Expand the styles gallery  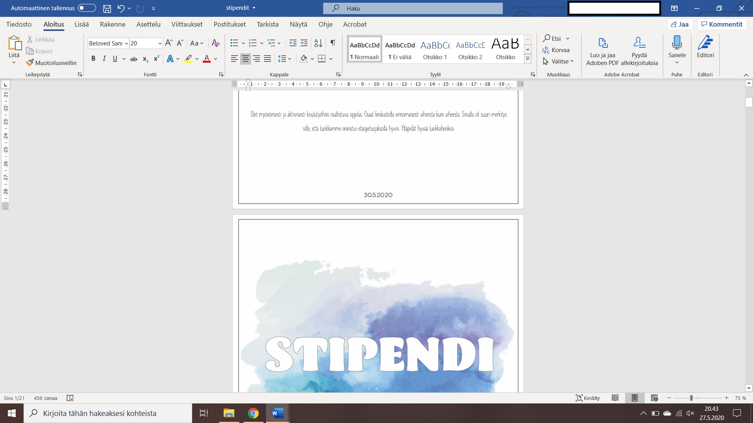[x=527, y=59]
